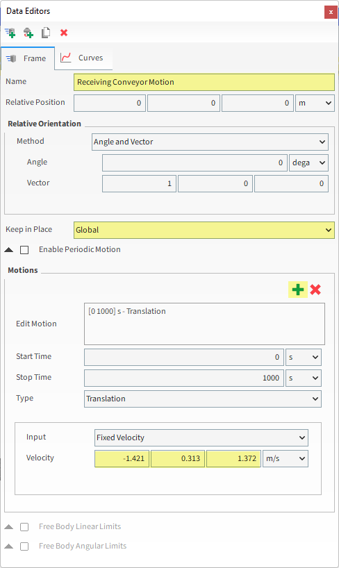Click the red delete icon in toolbar
This screenshot has width=339, height=568.
[64, 33]
